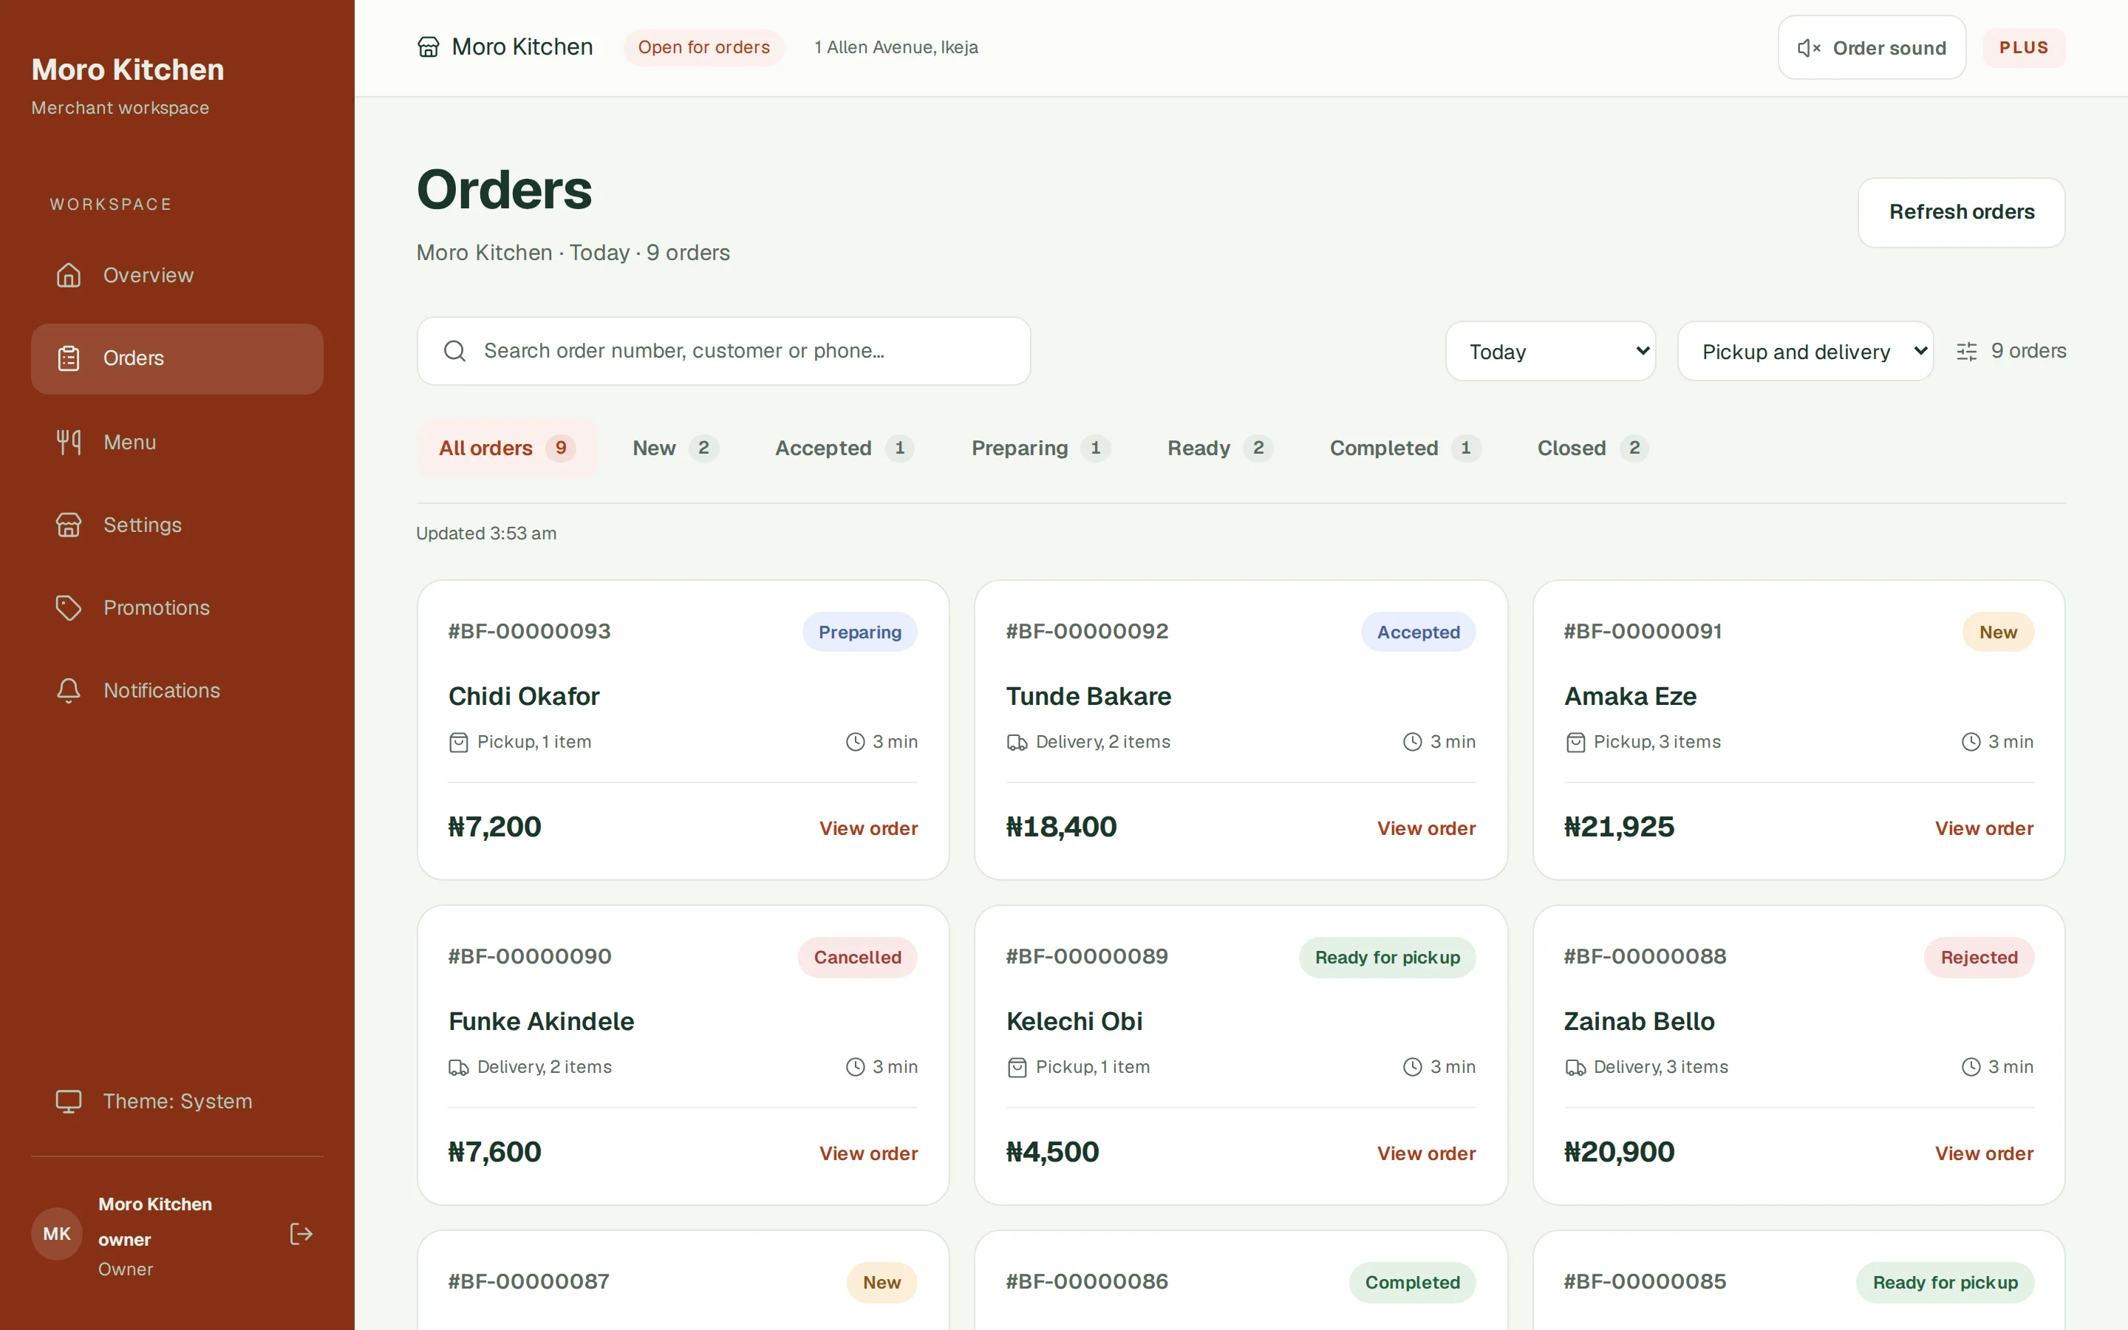Click the clock icon on Tunde Bakare card
The width and height of the screenshot is (2128, 1330).
click(x=1412, y=742)
